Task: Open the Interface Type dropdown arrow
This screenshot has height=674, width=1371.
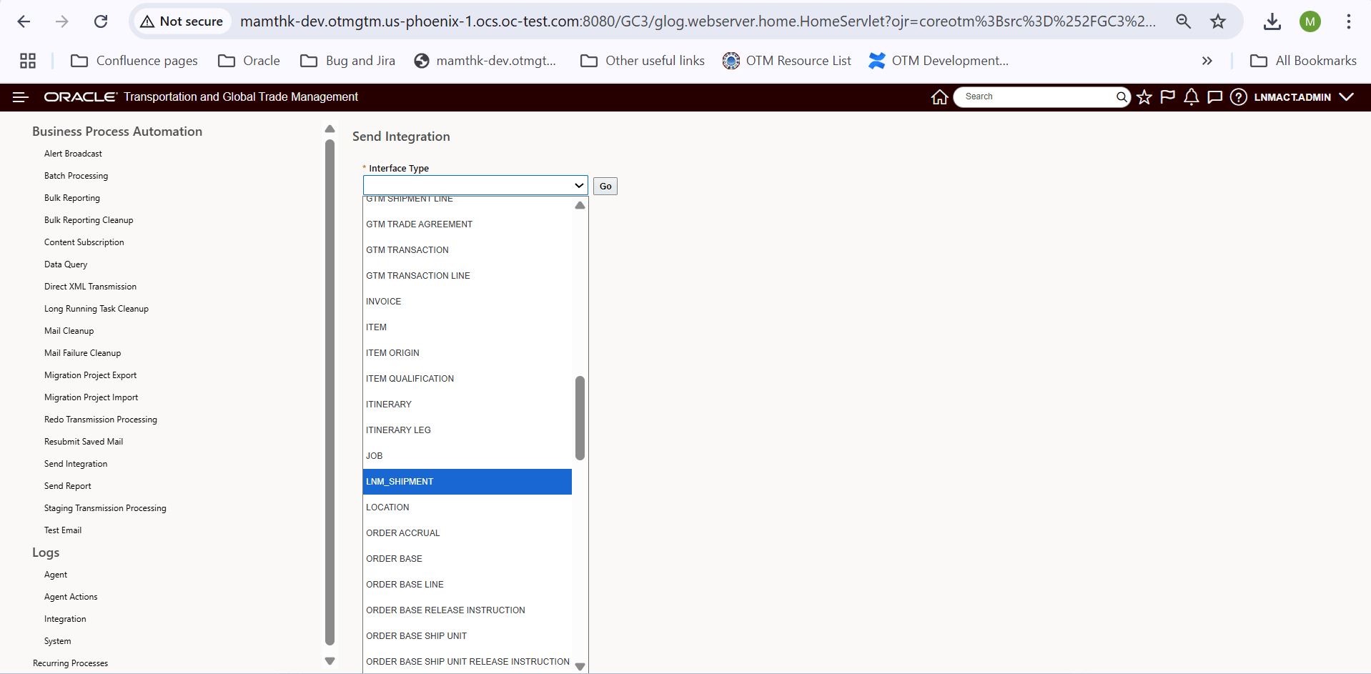Action: pyautogui.click(x=578, y=184)
